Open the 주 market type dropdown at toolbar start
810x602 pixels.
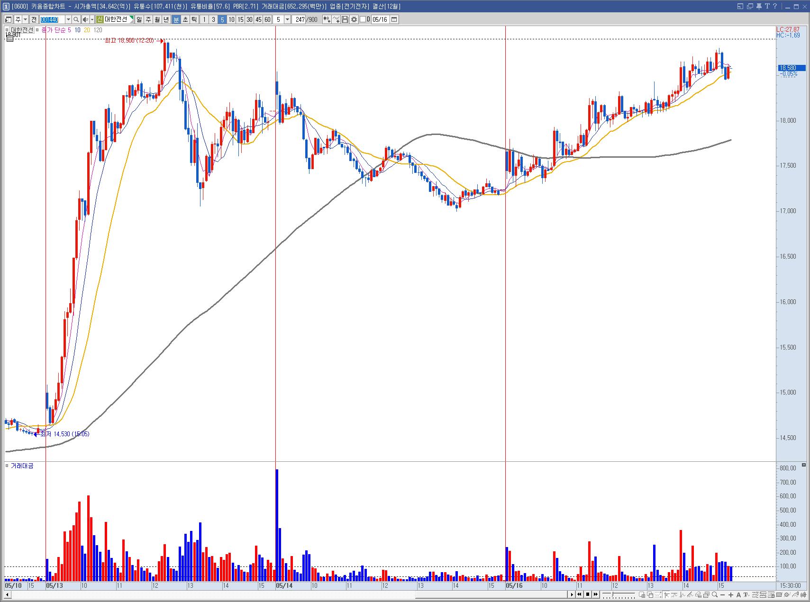25,19
